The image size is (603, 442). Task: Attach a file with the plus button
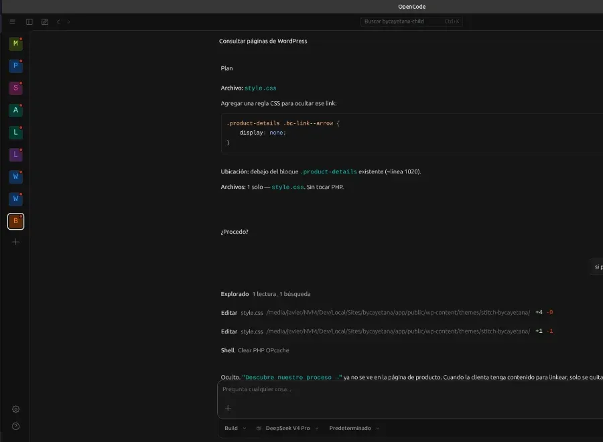[228, 408]
